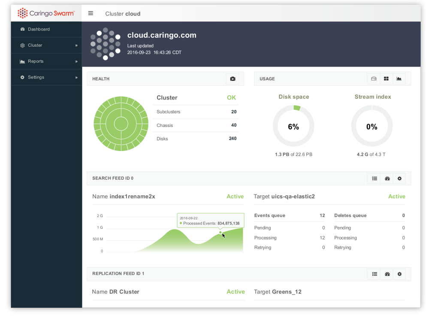This screenshot has width=429, height=318.
Task: Click the Caringo Swarm logo
Action: pos(45,13)
